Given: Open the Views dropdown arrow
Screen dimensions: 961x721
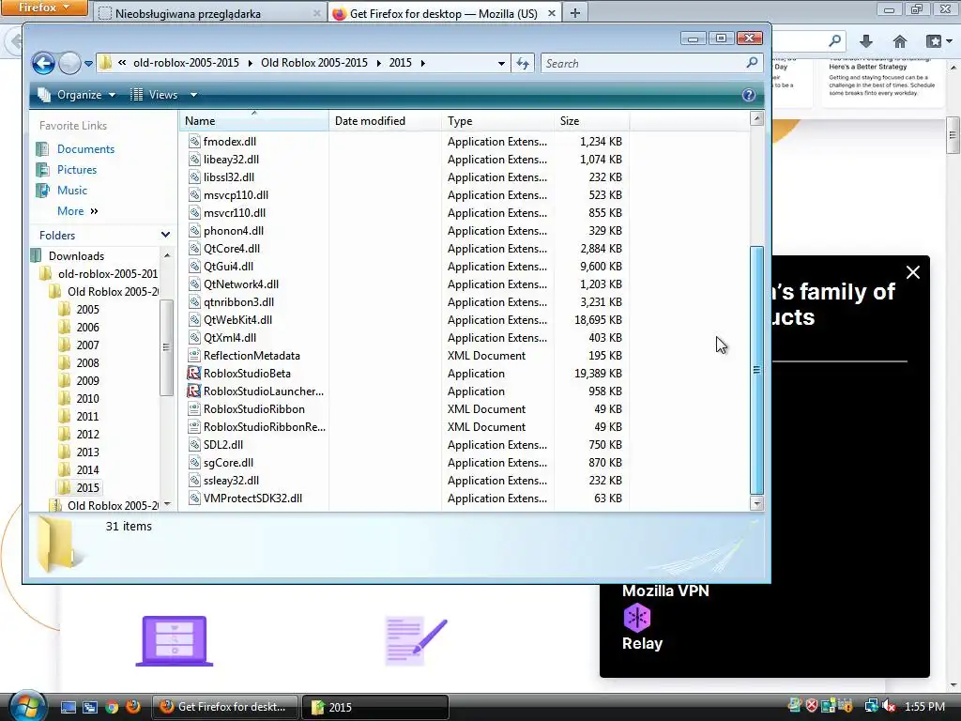Looking at the screenshot, I should pyautogui.click(x=193, y=95).
